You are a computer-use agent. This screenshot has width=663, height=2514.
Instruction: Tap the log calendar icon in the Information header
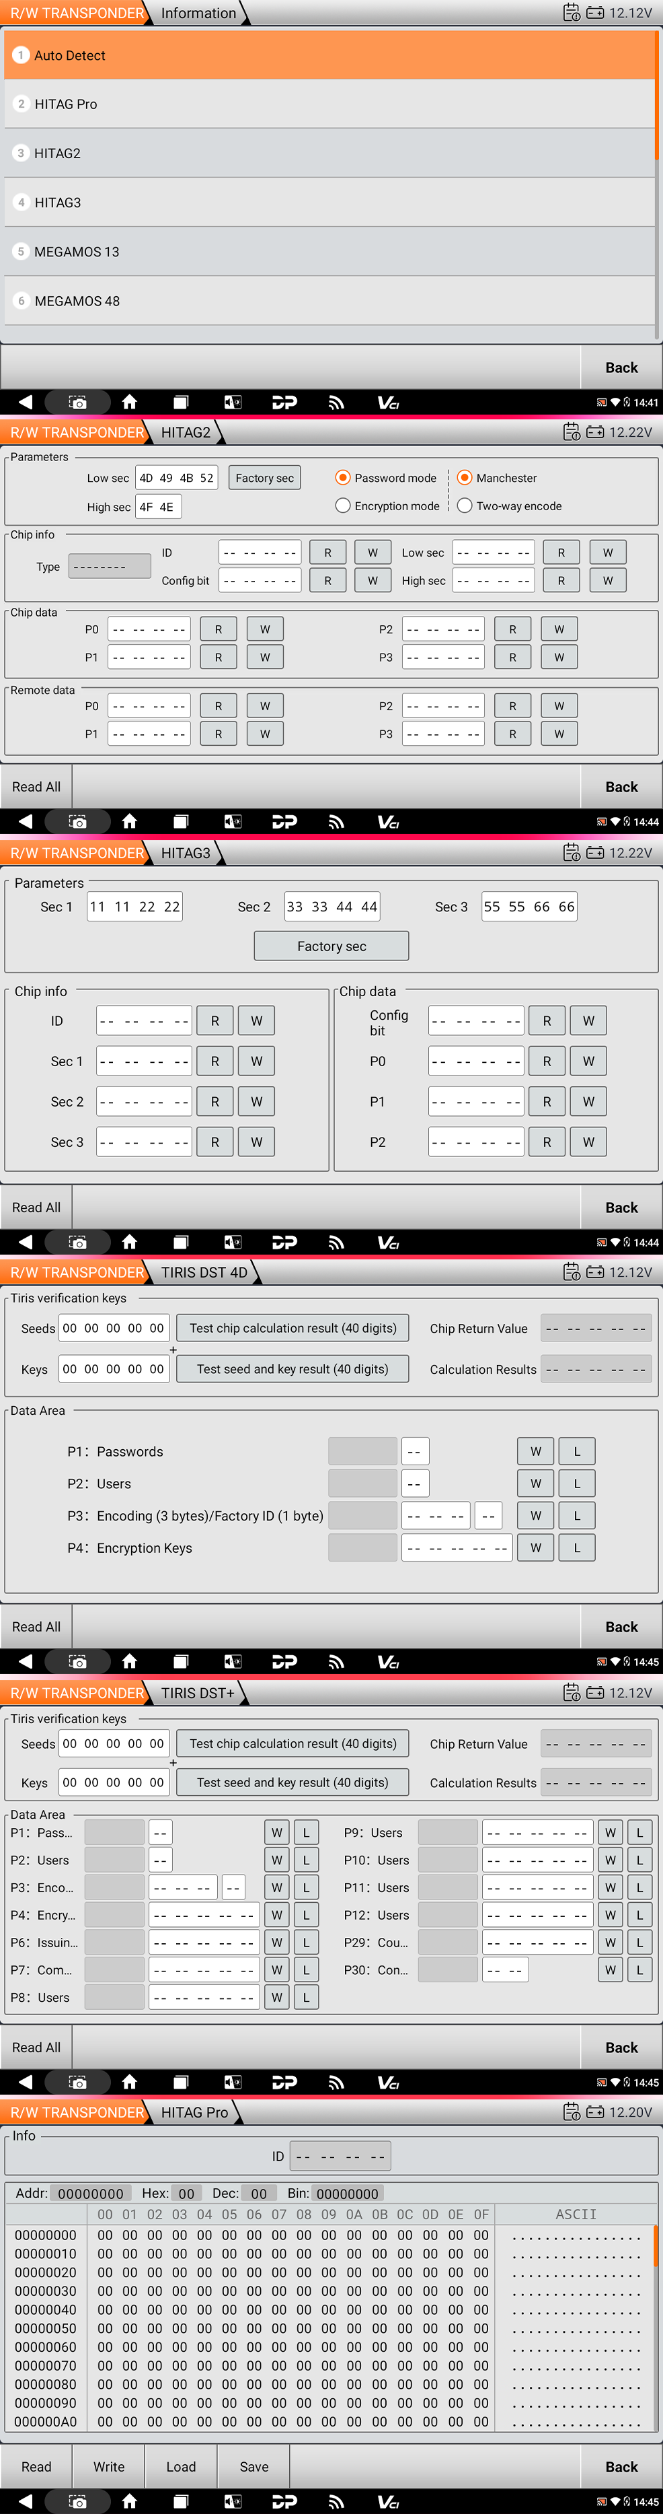tap(572, 13)
